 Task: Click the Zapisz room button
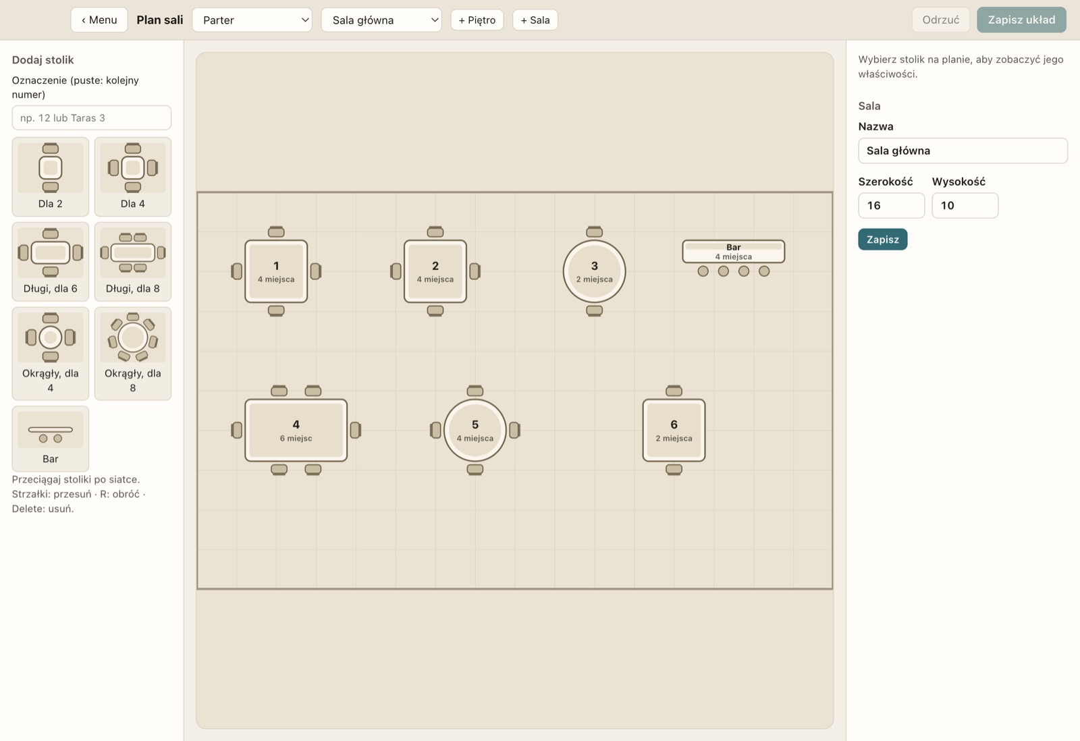coord(883,240)
